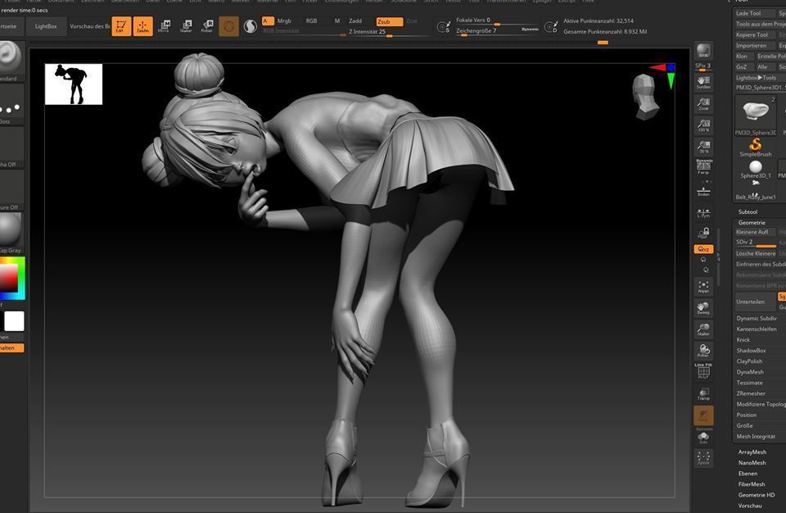This screenshot has height=513, width=786.
Task: Select the Scrollen hand tool
Action: tap(703, 82)
